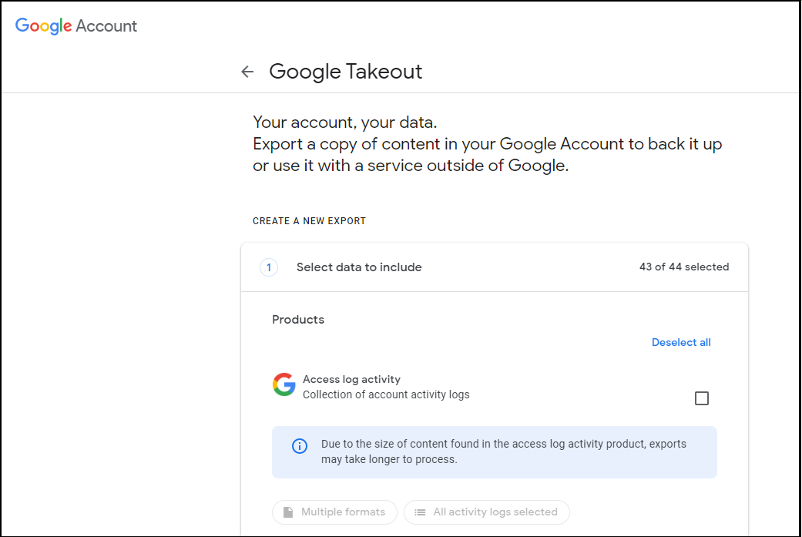Click Collection of account activity logs text

[386, 394]
